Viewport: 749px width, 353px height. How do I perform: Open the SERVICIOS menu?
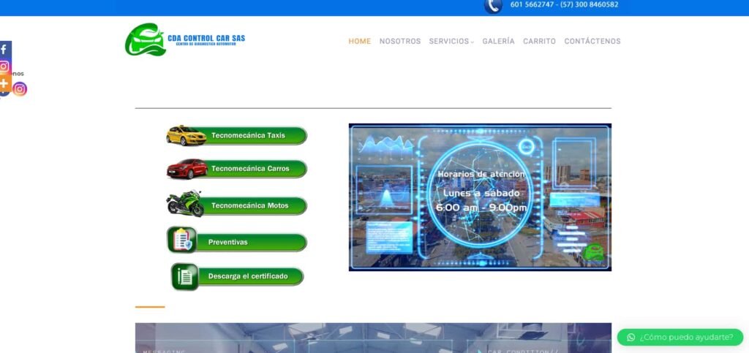449,42
